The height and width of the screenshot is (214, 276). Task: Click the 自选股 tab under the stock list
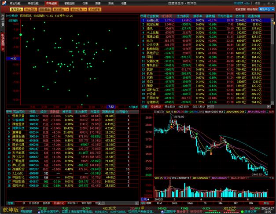tap(47, 203)
